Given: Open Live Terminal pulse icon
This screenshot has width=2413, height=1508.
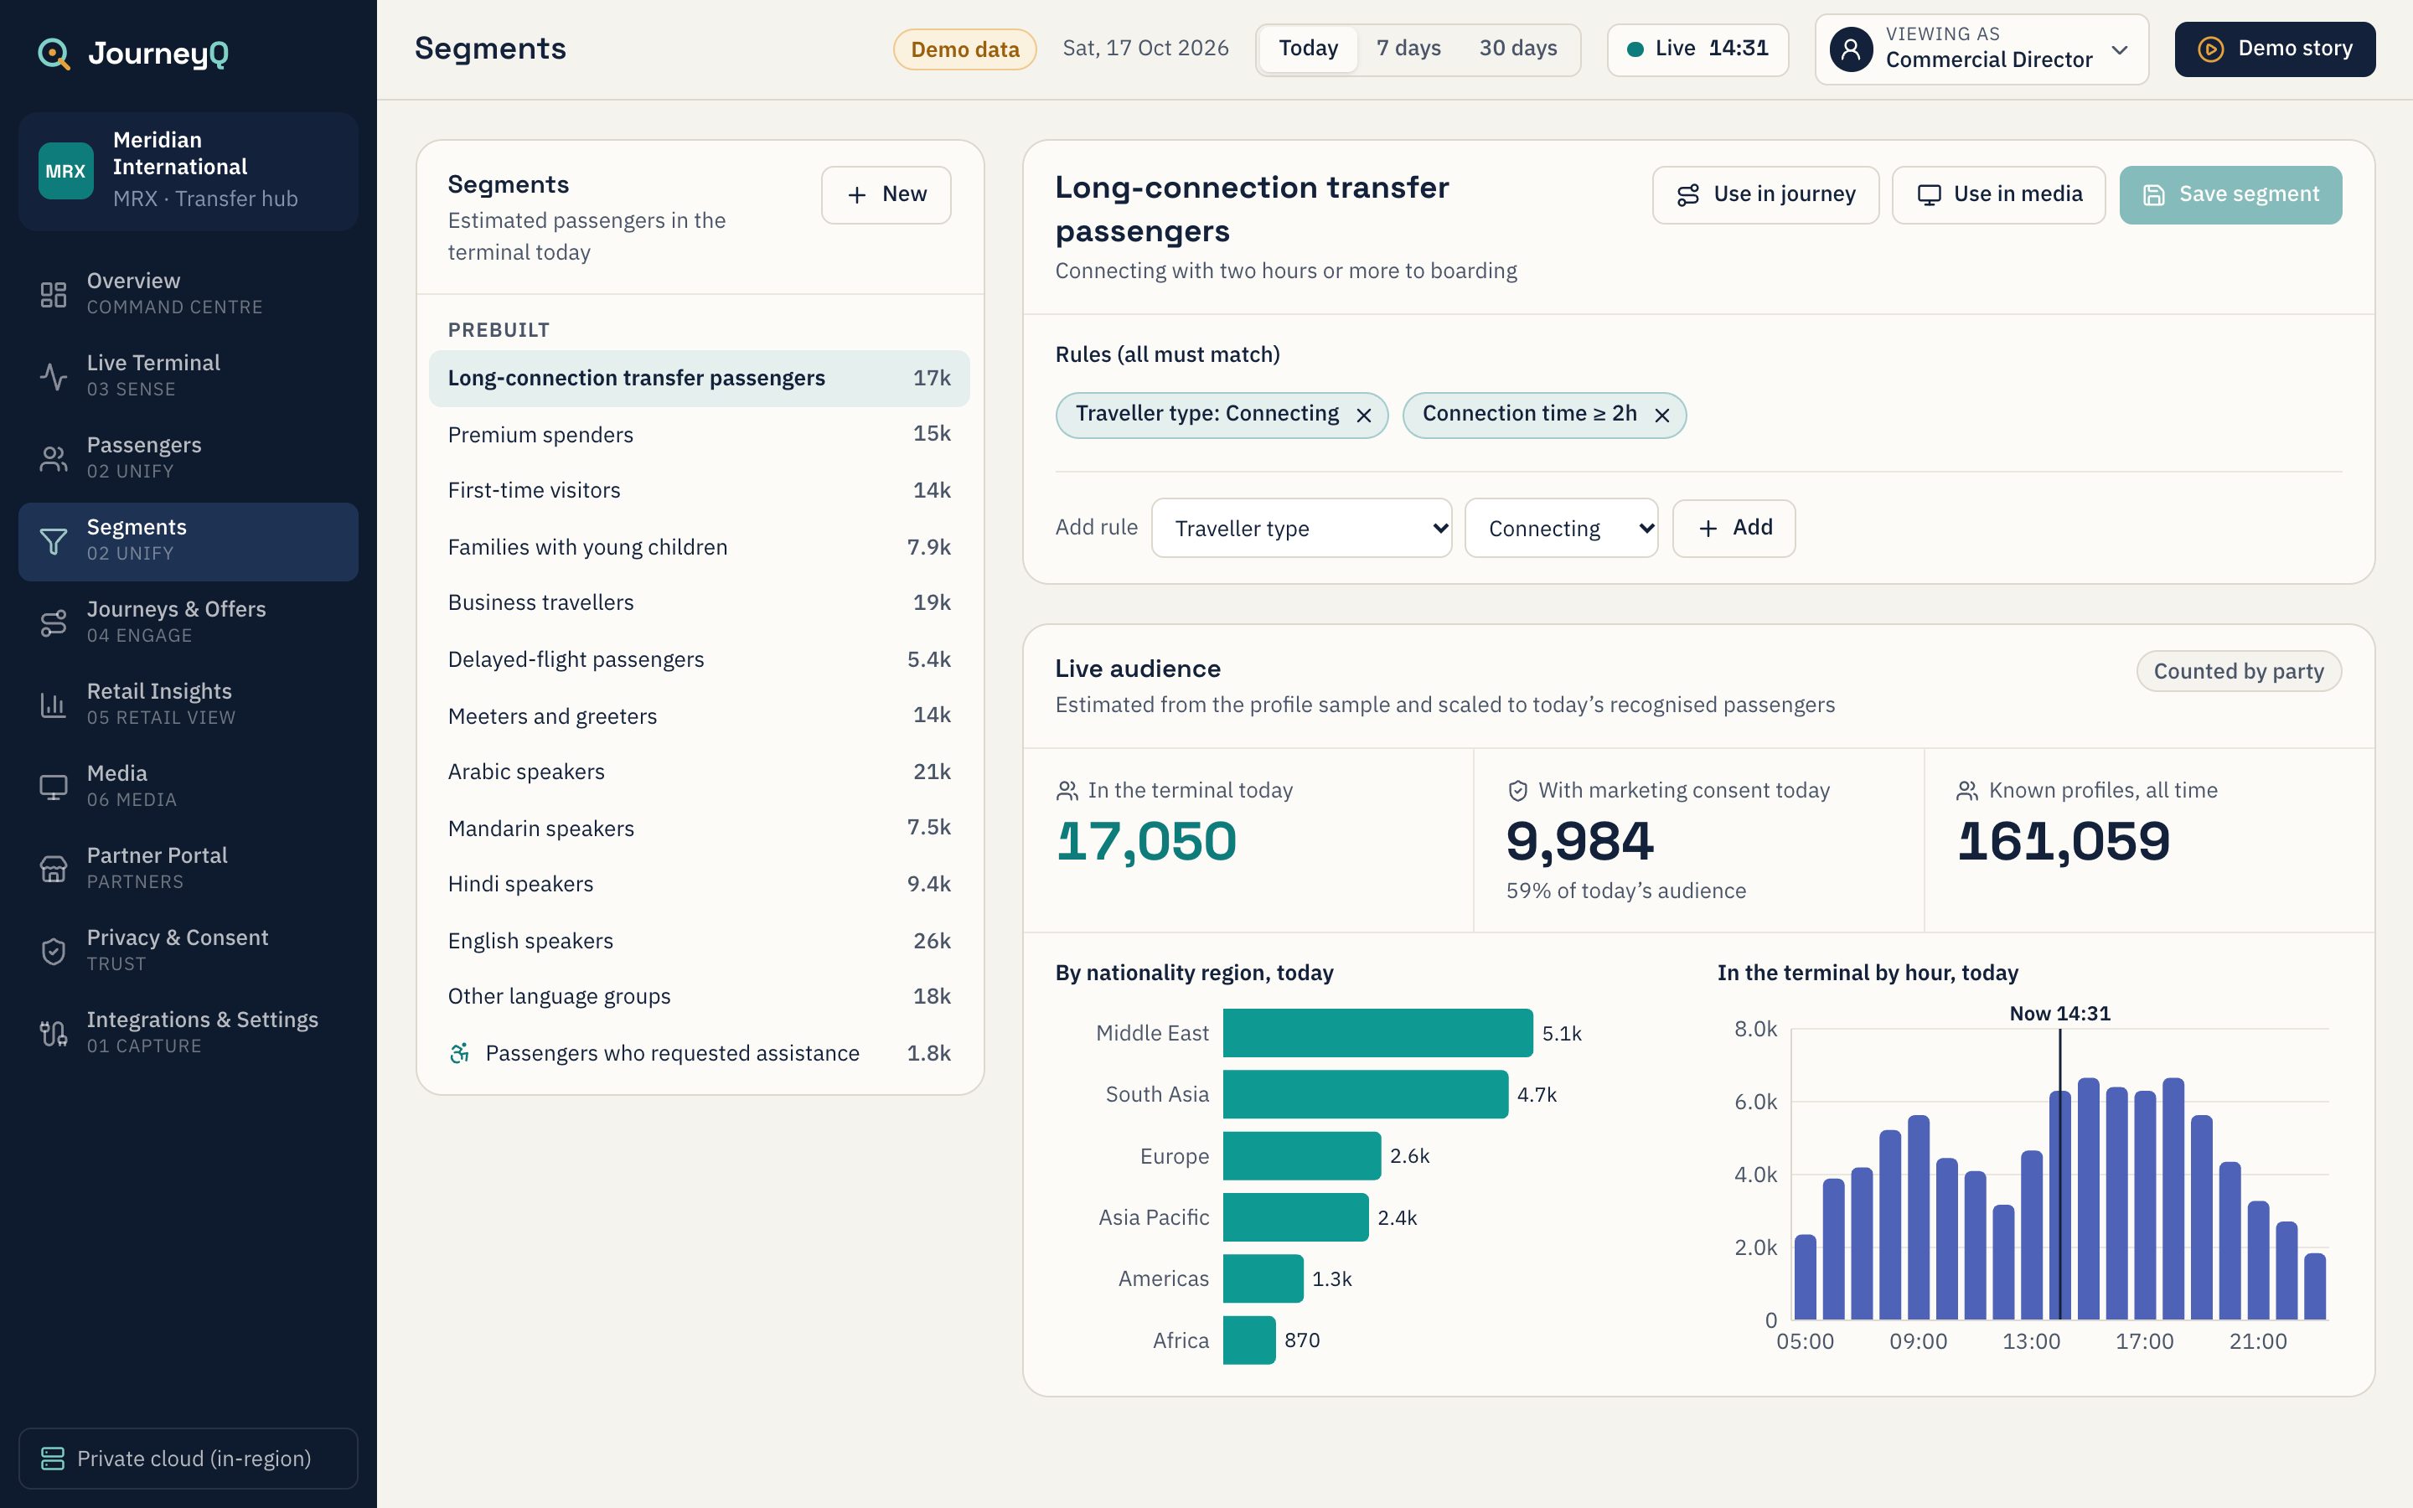Looking at the screenshot, I should [x=53, y=376].
